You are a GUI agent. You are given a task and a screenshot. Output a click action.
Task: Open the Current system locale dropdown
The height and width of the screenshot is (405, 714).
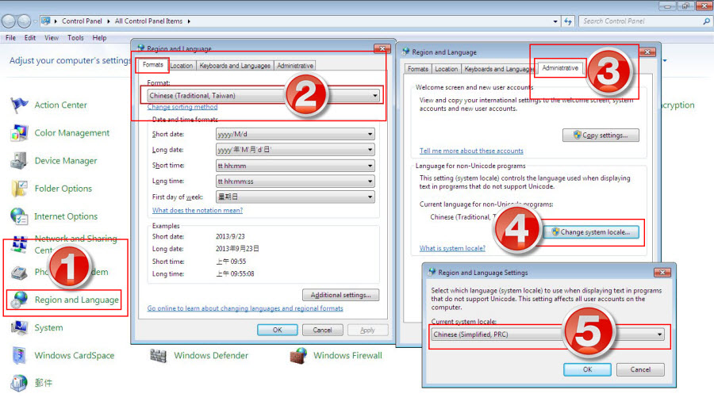pos(548,334)
